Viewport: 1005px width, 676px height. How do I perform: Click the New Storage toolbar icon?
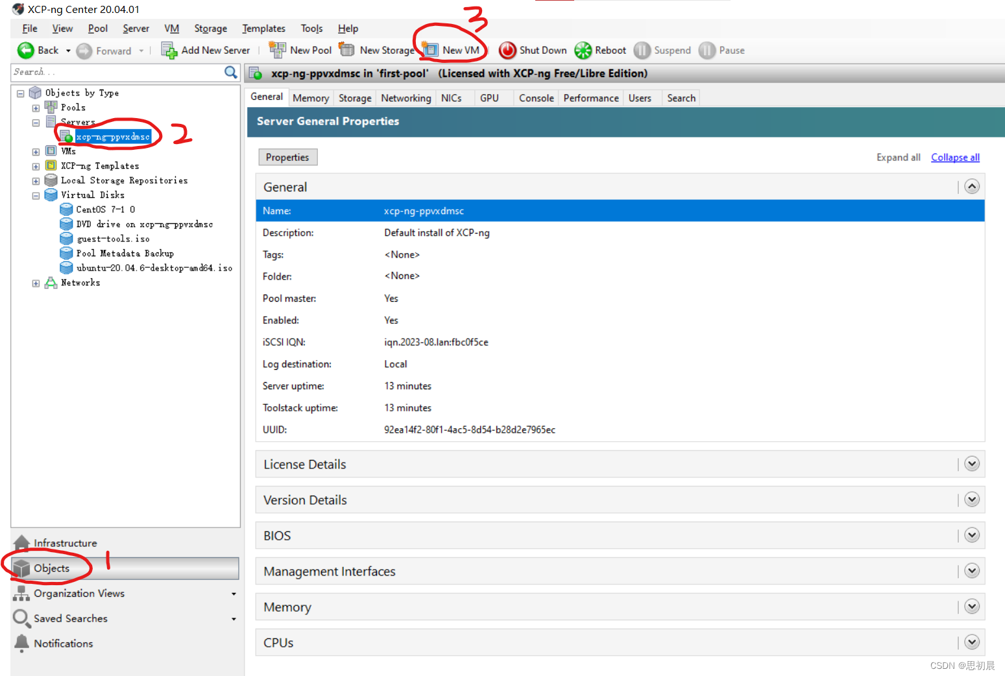point(347,50)
